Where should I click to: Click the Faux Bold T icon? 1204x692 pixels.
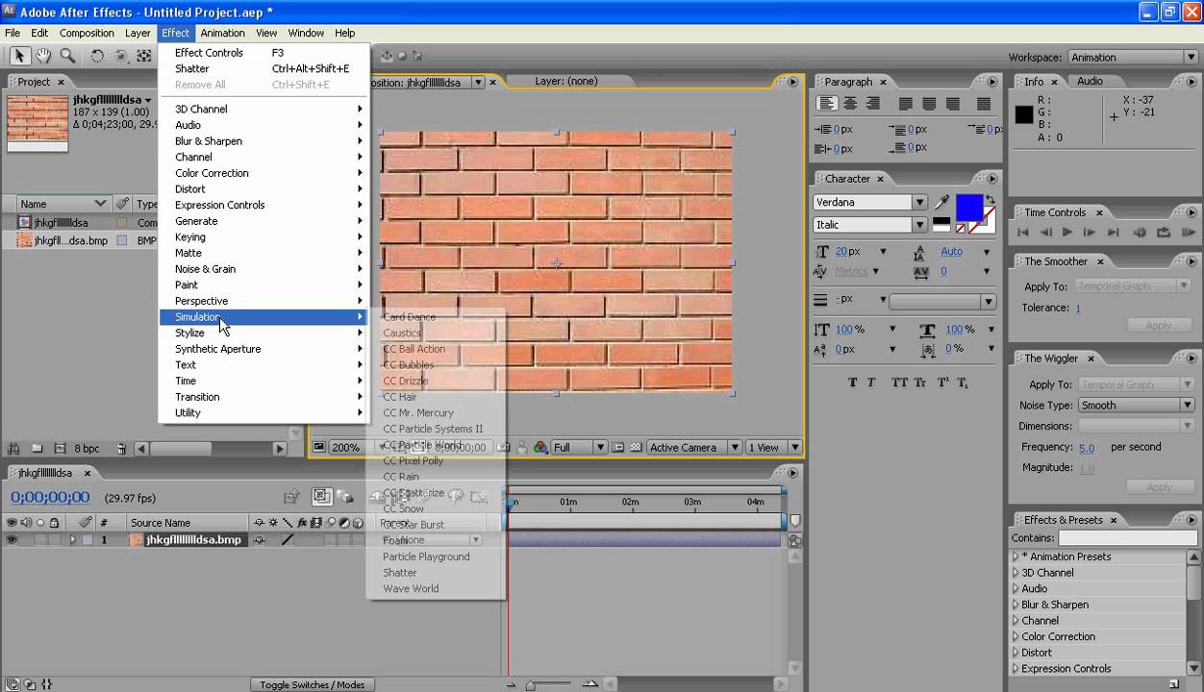(853, 382)
